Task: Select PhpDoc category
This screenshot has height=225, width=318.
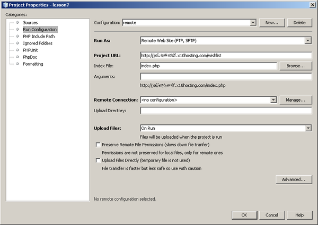Action: pyautogui.click(x=30, y=57)
